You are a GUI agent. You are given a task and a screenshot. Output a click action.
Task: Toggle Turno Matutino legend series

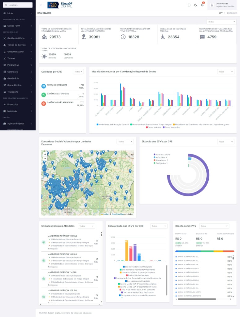coord(154,127)
